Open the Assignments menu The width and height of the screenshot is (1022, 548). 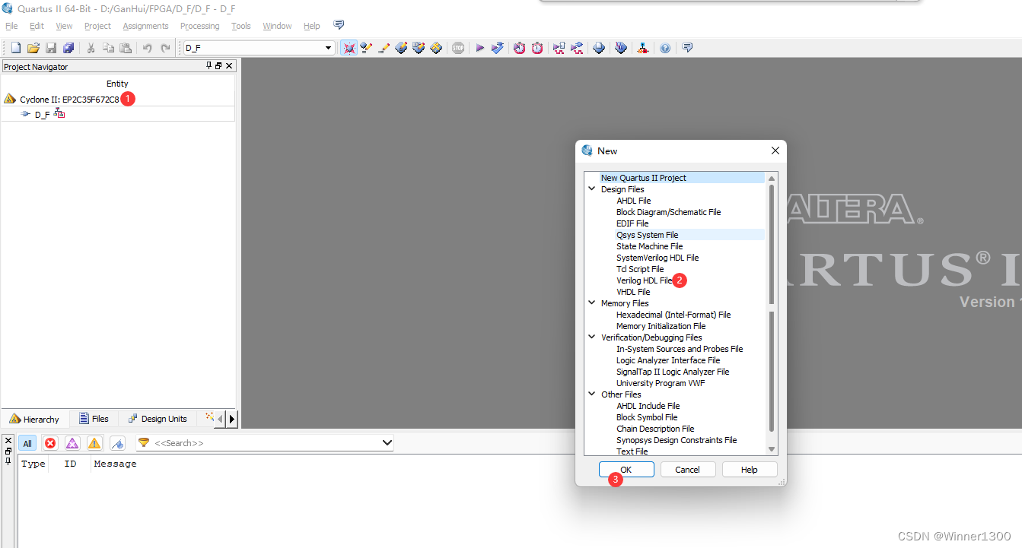[x=145, y=26]
